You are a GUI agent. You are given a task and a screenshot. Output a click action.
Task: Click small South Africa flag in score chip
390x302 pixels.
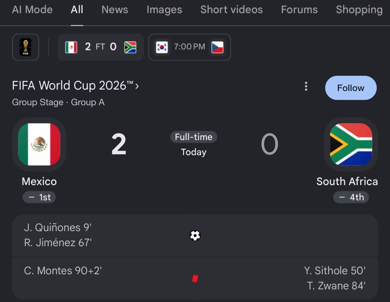tap(130, 47)
